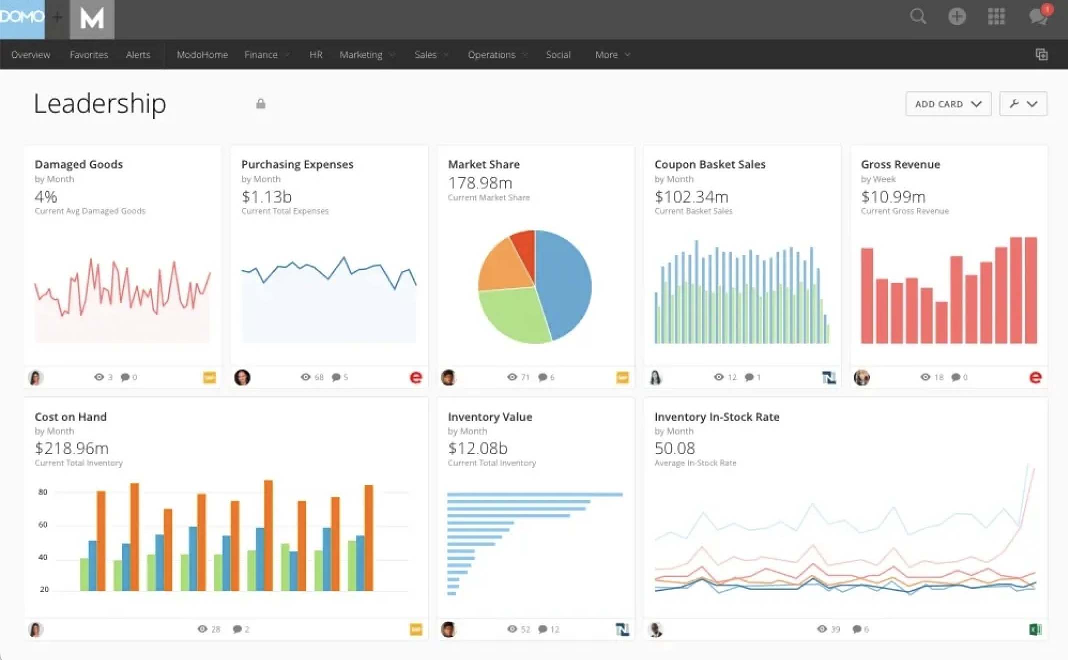Image resolution: width=1068 pixels, height=660 pixels.
Task: Click comment bubble on Purchasing Expenses card
Action: tap(336, 377)
